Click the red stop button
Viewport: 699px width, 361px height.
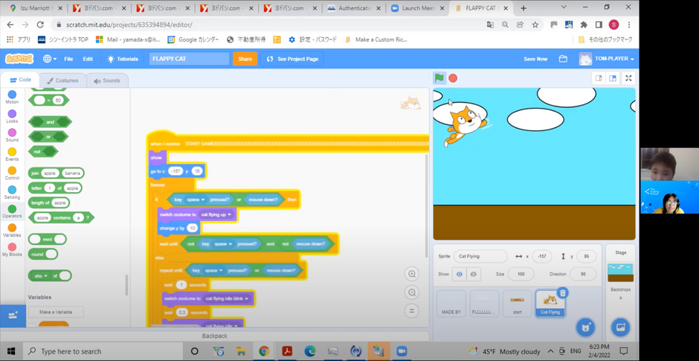(453, 78)
